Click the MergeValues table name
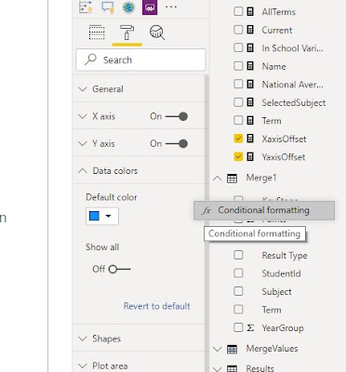The width and height of the screenshot is (346, 372). pyautogui.click(x=272, y=349)
